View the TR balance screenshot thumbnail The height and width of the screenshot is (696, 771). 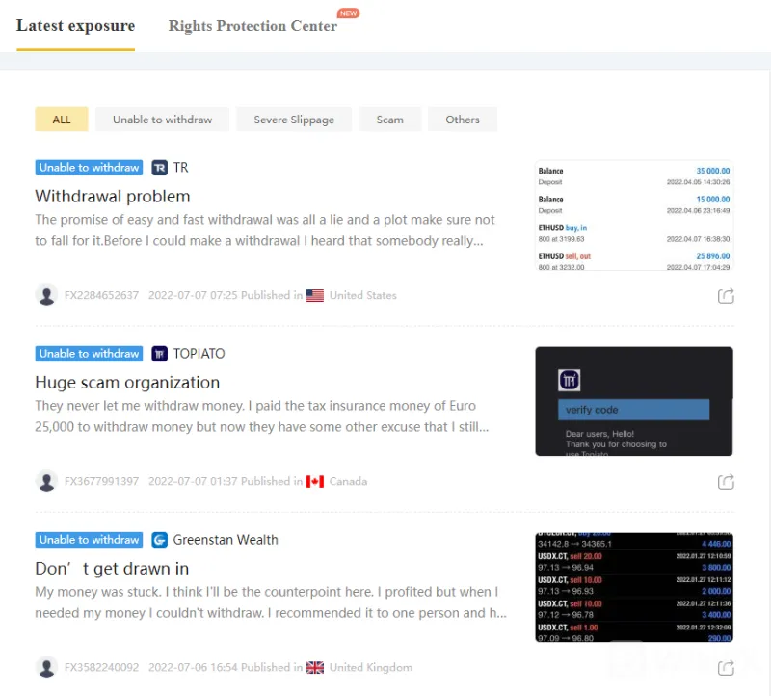tap(634, 215)
